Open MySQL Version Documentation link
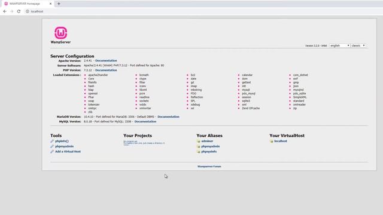383x215 pixels. click(x=145, y=121)
